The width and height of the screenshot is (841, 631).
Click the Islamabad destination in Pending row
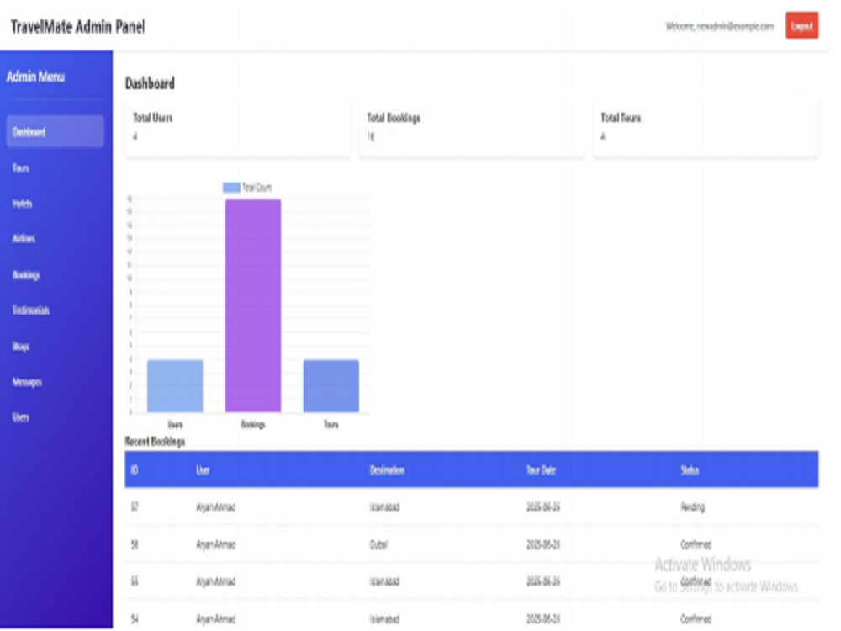click(x=384, y=507)
